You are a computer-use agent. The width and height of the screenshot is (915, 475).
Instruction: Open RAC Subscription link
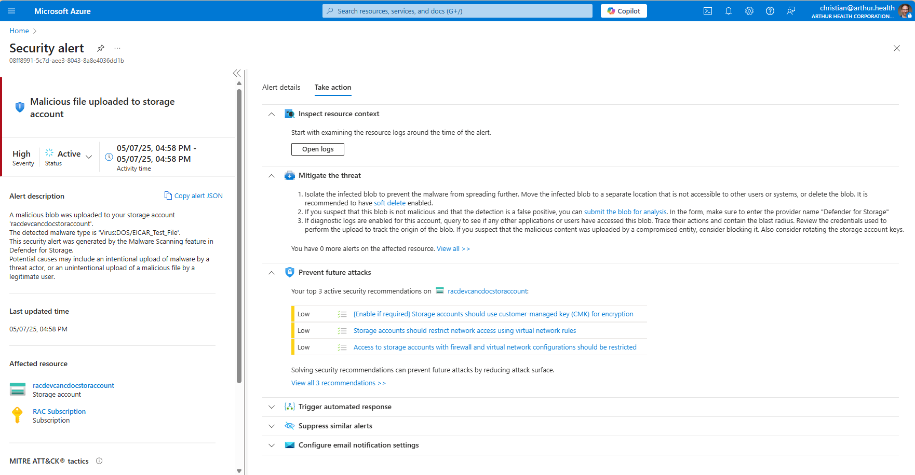click(59, 411)
